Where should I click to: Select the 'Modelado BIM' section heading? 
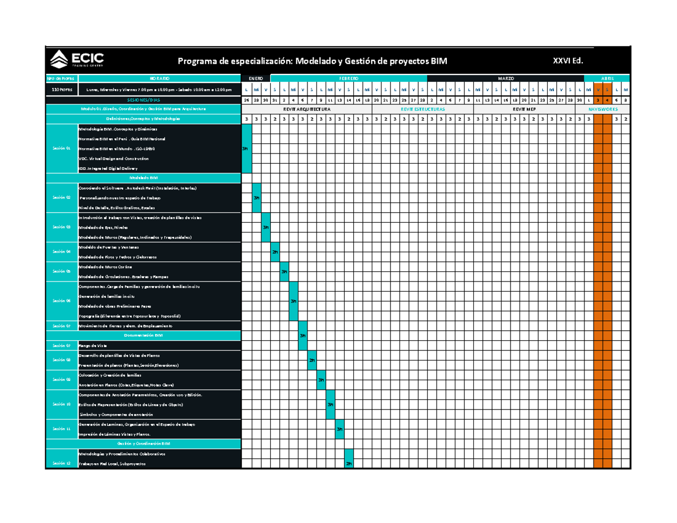[144, 178]
